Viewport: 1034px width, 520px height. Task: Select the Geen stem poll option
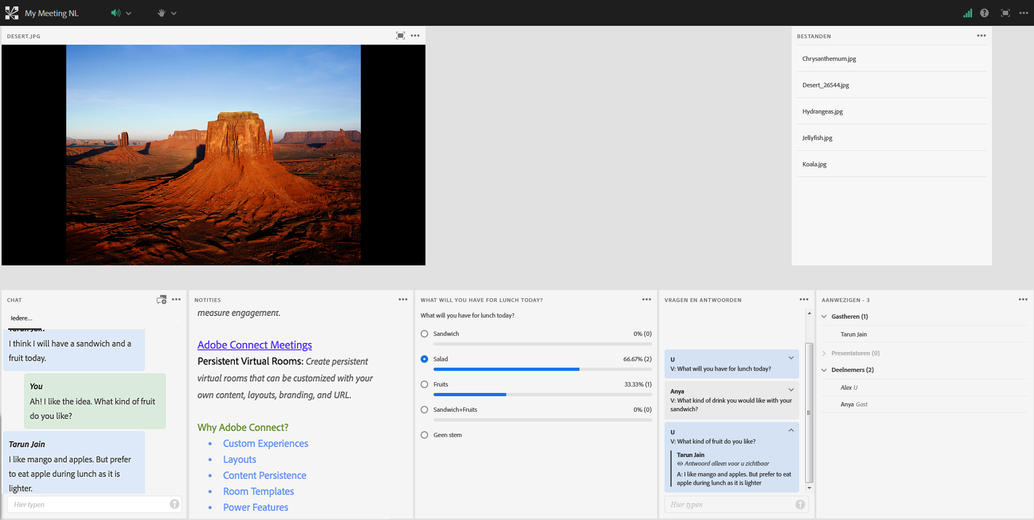pos(424,435)
